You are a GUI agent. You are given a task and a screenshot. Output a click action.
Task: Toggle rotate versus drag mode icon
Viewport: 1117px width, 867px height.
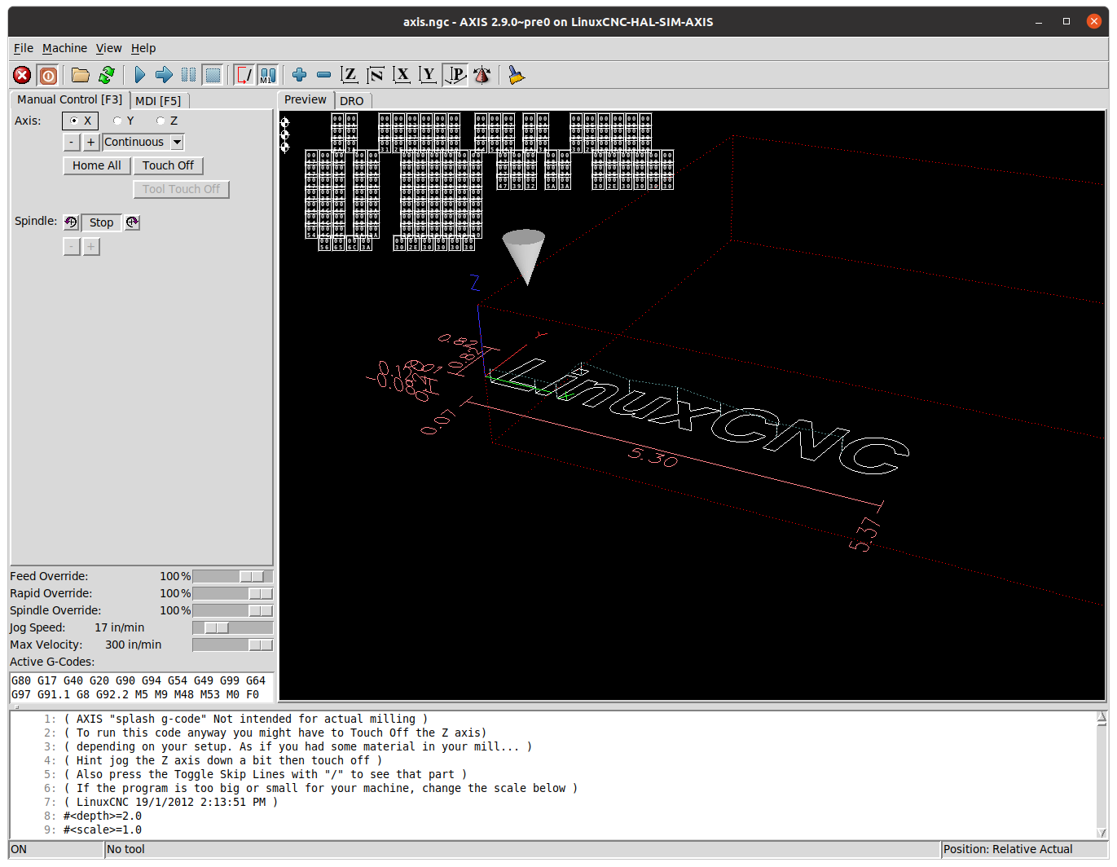coord(482,75)
